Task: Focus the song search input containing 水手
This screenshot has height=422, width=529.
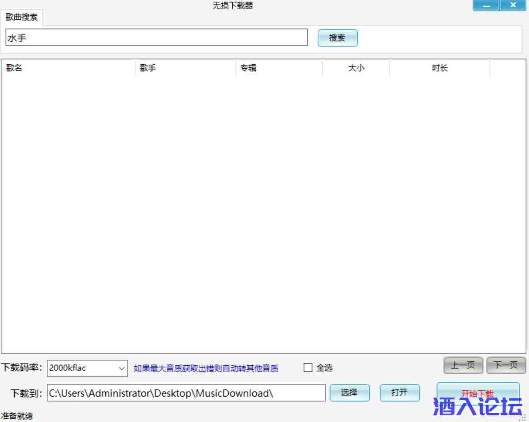Action: coord(156,37)
